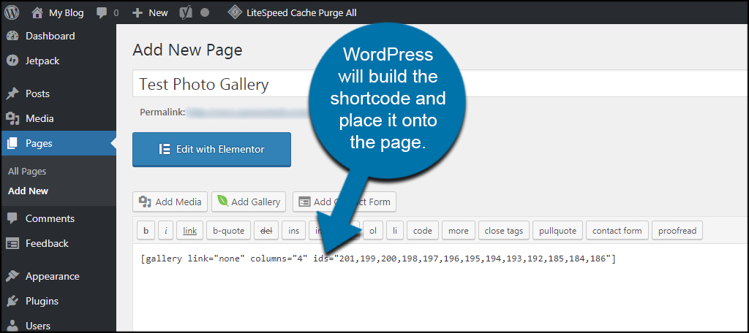Click the Media sidebar icon

click(12, 118)
